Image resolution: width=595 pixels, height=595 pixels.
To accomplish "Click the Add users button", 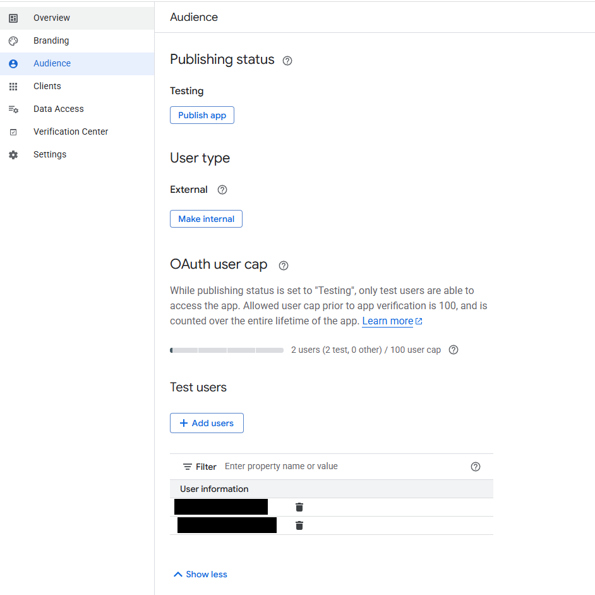I will tap(207, 423).
